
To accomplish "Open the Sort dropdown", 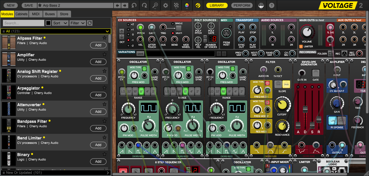I will coord(60,23).
